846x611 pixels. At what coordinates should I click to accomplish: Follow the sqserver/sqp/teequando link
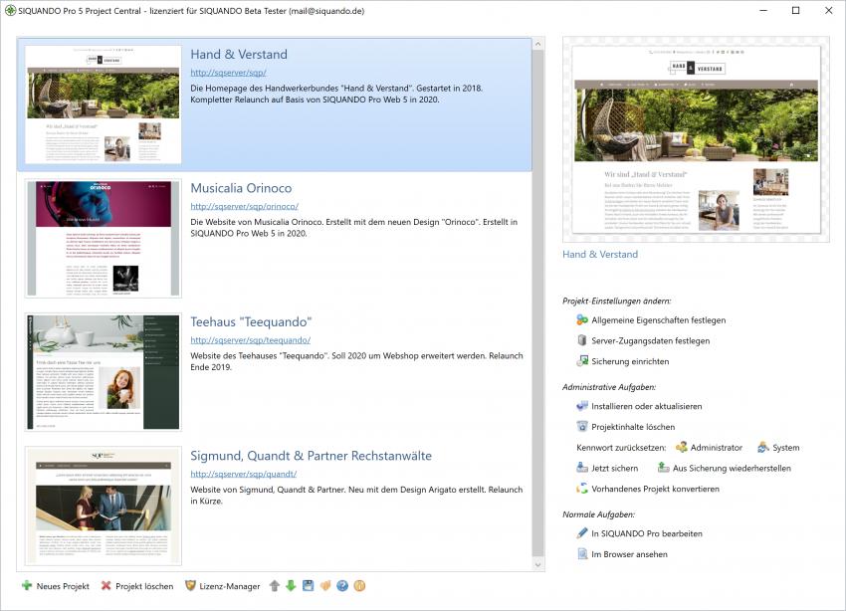(x=250, y=340)
